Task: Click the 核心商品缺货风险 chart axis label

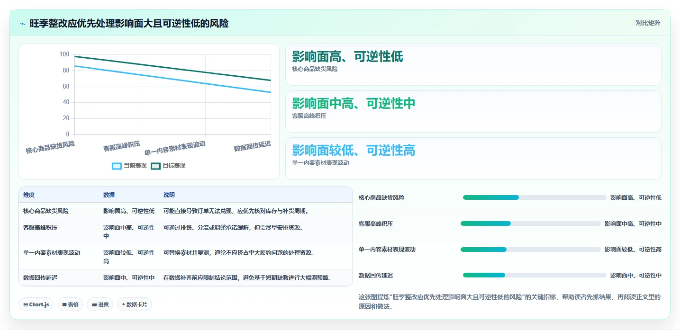Action: pos(50,147)
